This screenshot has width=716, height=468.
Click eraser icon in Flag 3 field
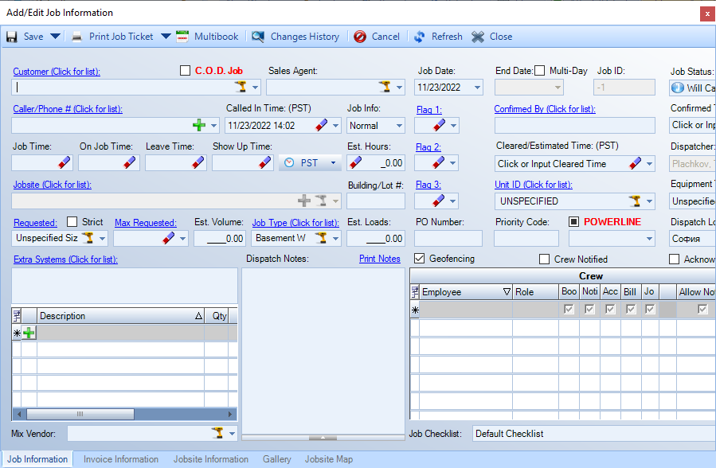(x=439, y=201)
